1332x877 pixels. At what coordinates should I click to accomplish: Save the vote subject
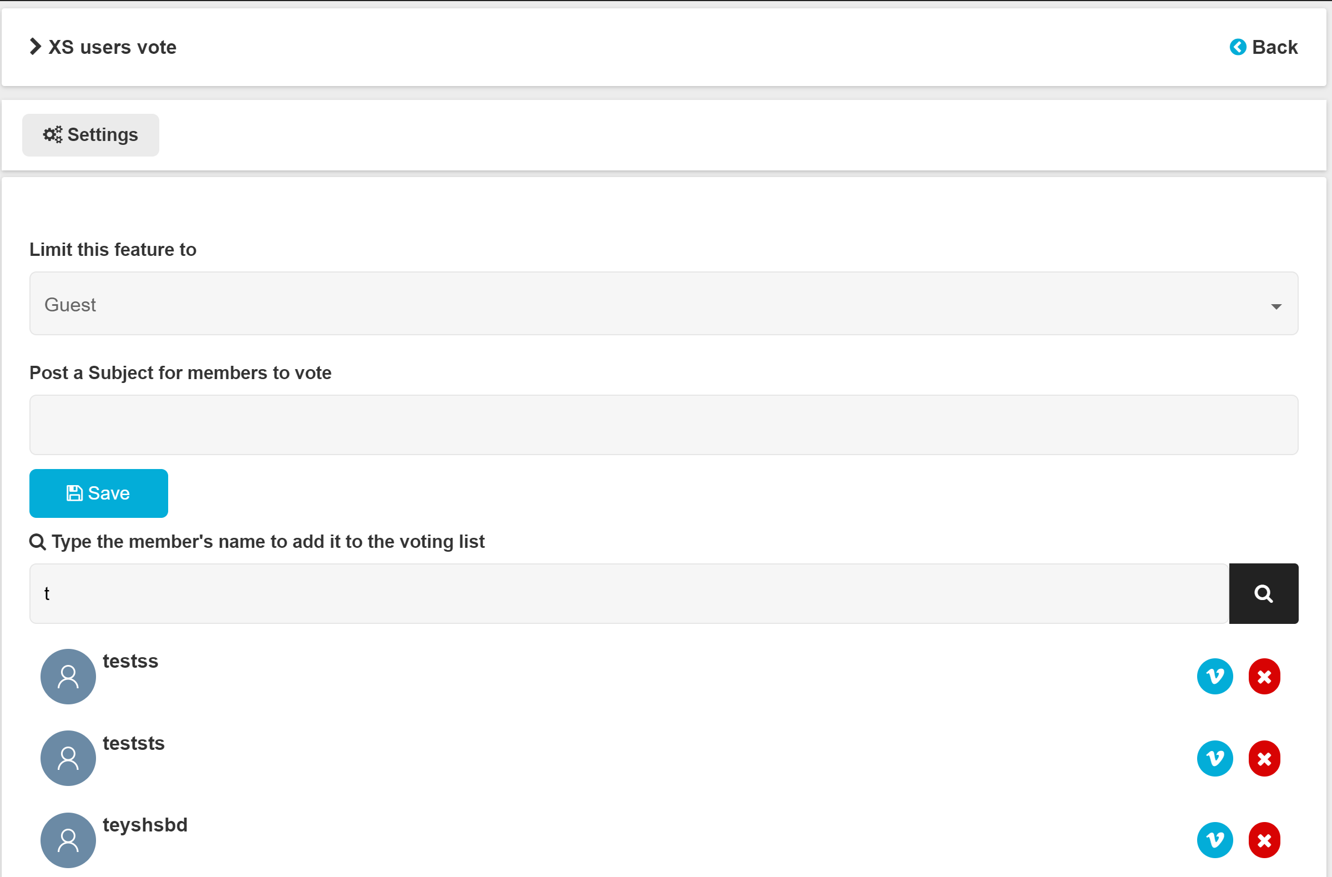(x=98, y=493)
